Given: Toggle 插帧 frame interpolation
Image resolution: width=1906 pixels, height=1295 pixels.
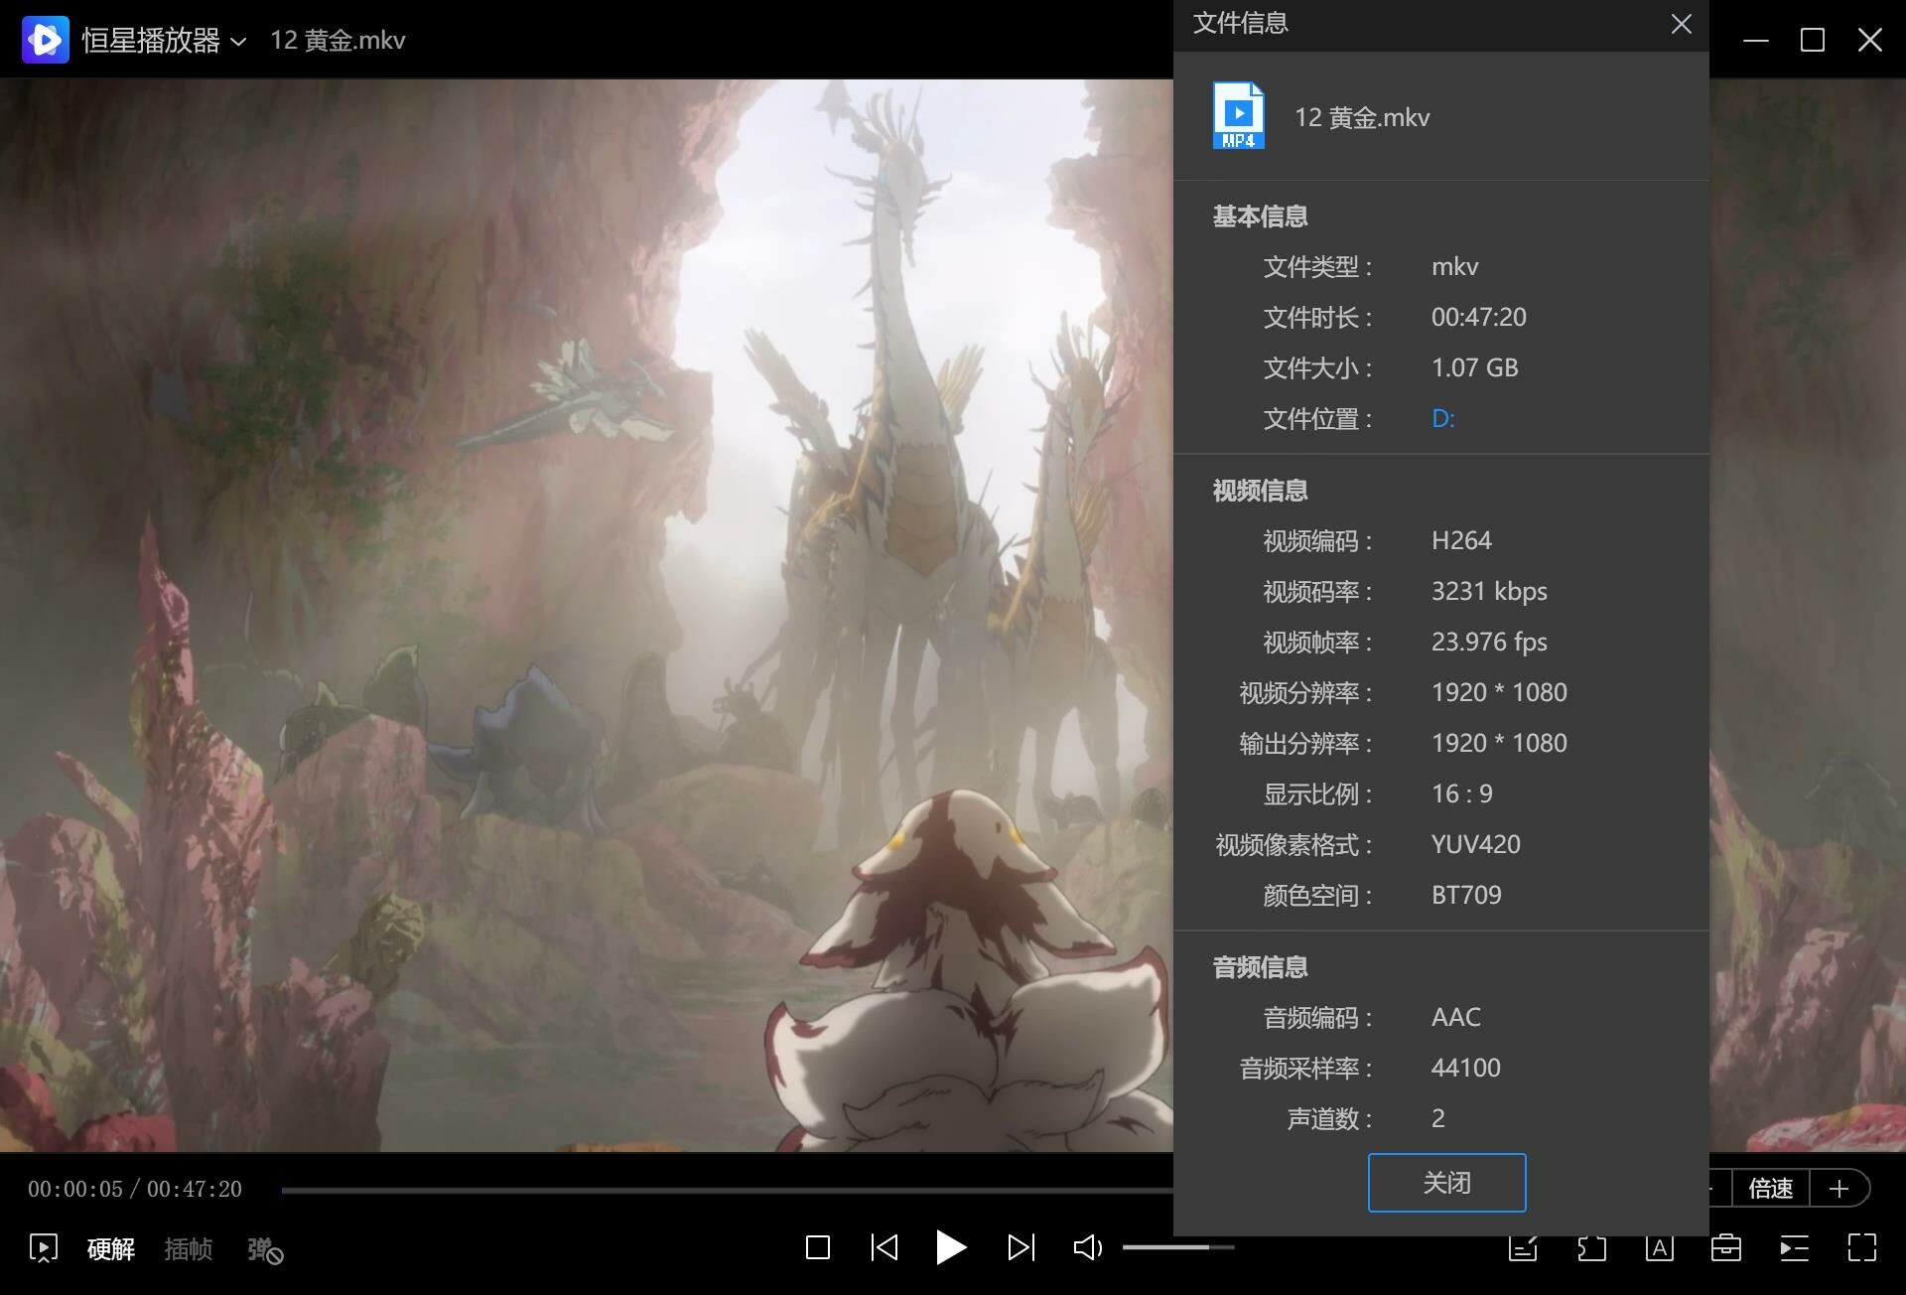Looking at the screenshot, I should click(x=188, y=1248).
